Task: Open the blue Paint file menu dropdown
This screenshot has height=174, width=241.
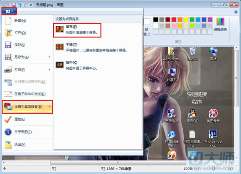Action: [x=9, y=11]
